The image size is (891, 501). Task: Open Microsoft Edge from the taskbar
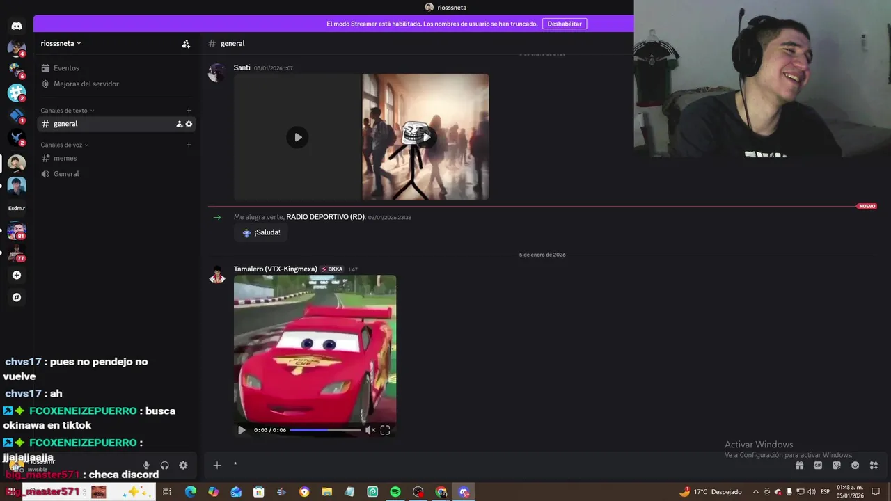pyautogui.click(x=190, y=492)
